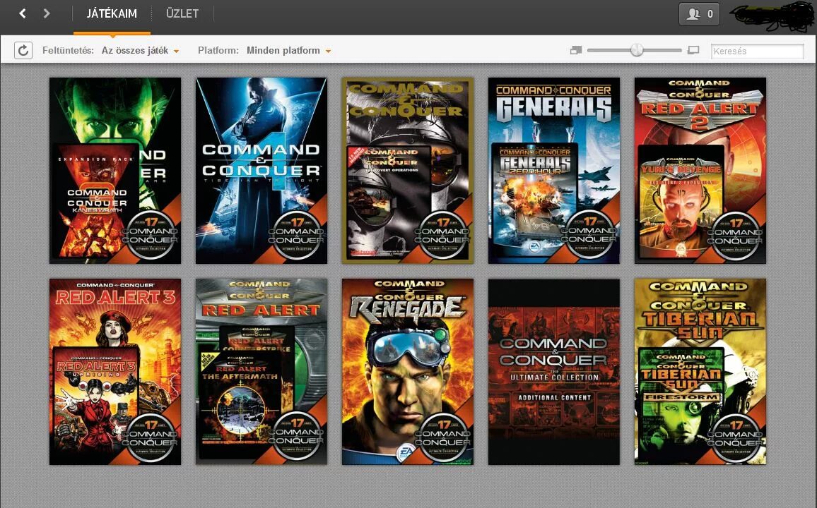Adjust the tile size slider handle
Viewport: 817px width, 508px height.
pyautogui.click(x=637, y=50)
